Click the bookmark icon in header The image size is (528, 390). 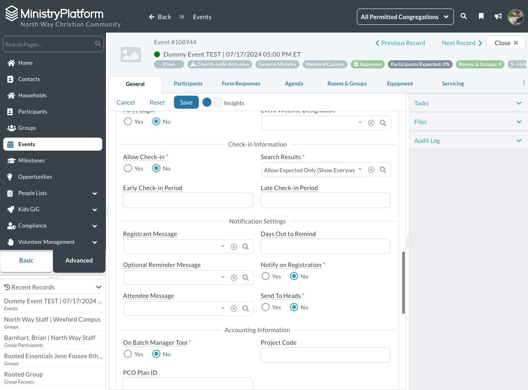click(481, 16)
